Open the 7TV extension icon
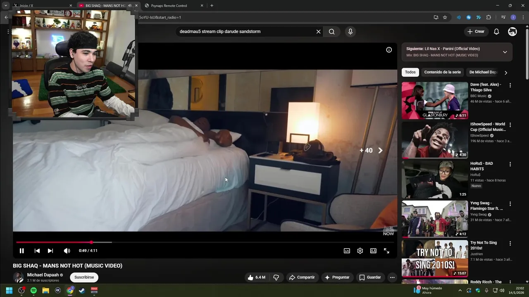529x297 pixels. [x=479, y=17]
